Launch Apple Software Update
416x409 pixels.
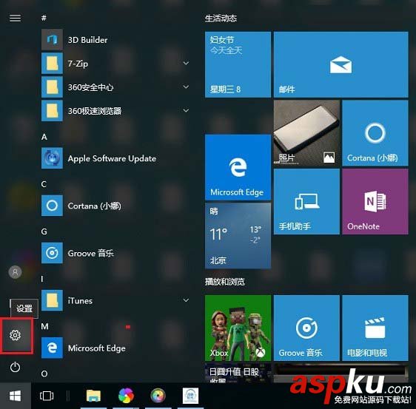pos(115,158)
